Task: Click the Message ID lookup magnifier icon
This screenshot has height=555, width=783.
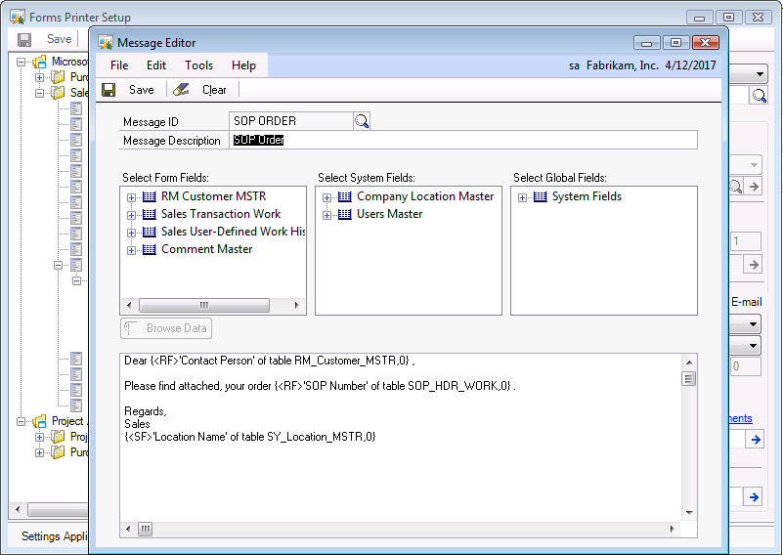Action: 362,121
